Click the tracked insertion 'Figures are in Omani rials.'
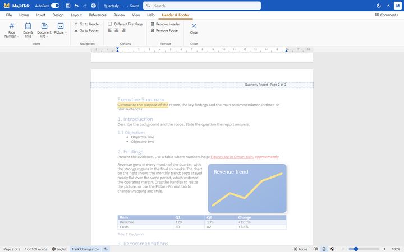This screenshot has width=404, height=252. pyautogui.click(x=232, y=157)
